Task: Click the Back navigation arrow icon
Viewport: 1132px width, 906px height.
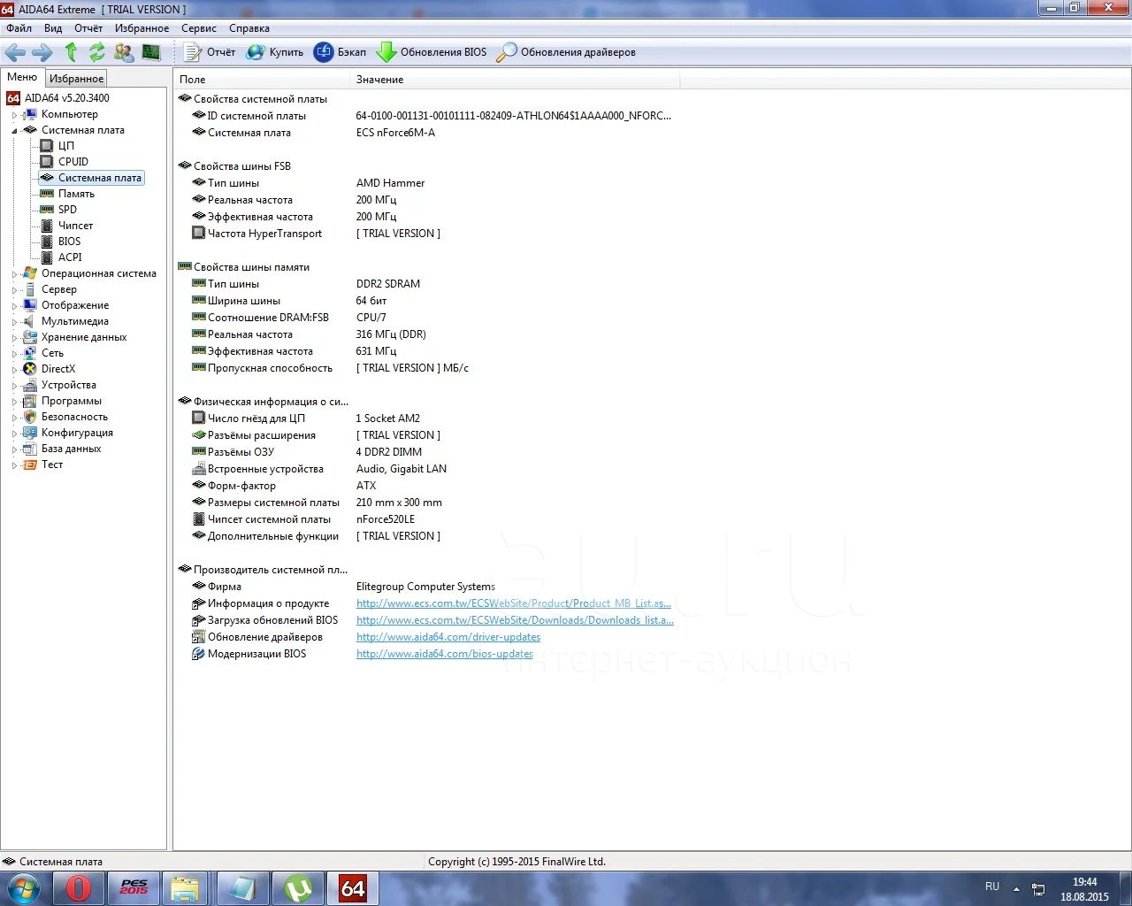Action: point(15,52)
